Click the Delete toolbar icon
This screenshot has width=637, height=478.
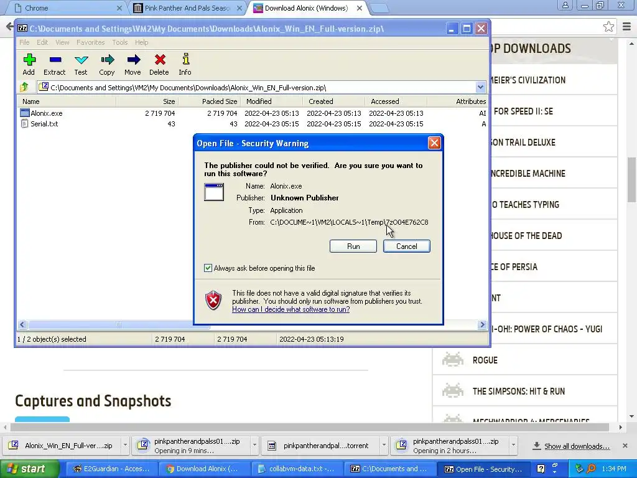[x=159, y=60]
